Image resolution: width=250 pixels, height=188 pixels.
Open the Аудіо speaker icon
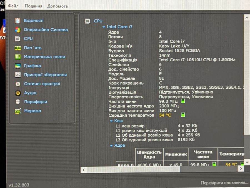(18, 93)
